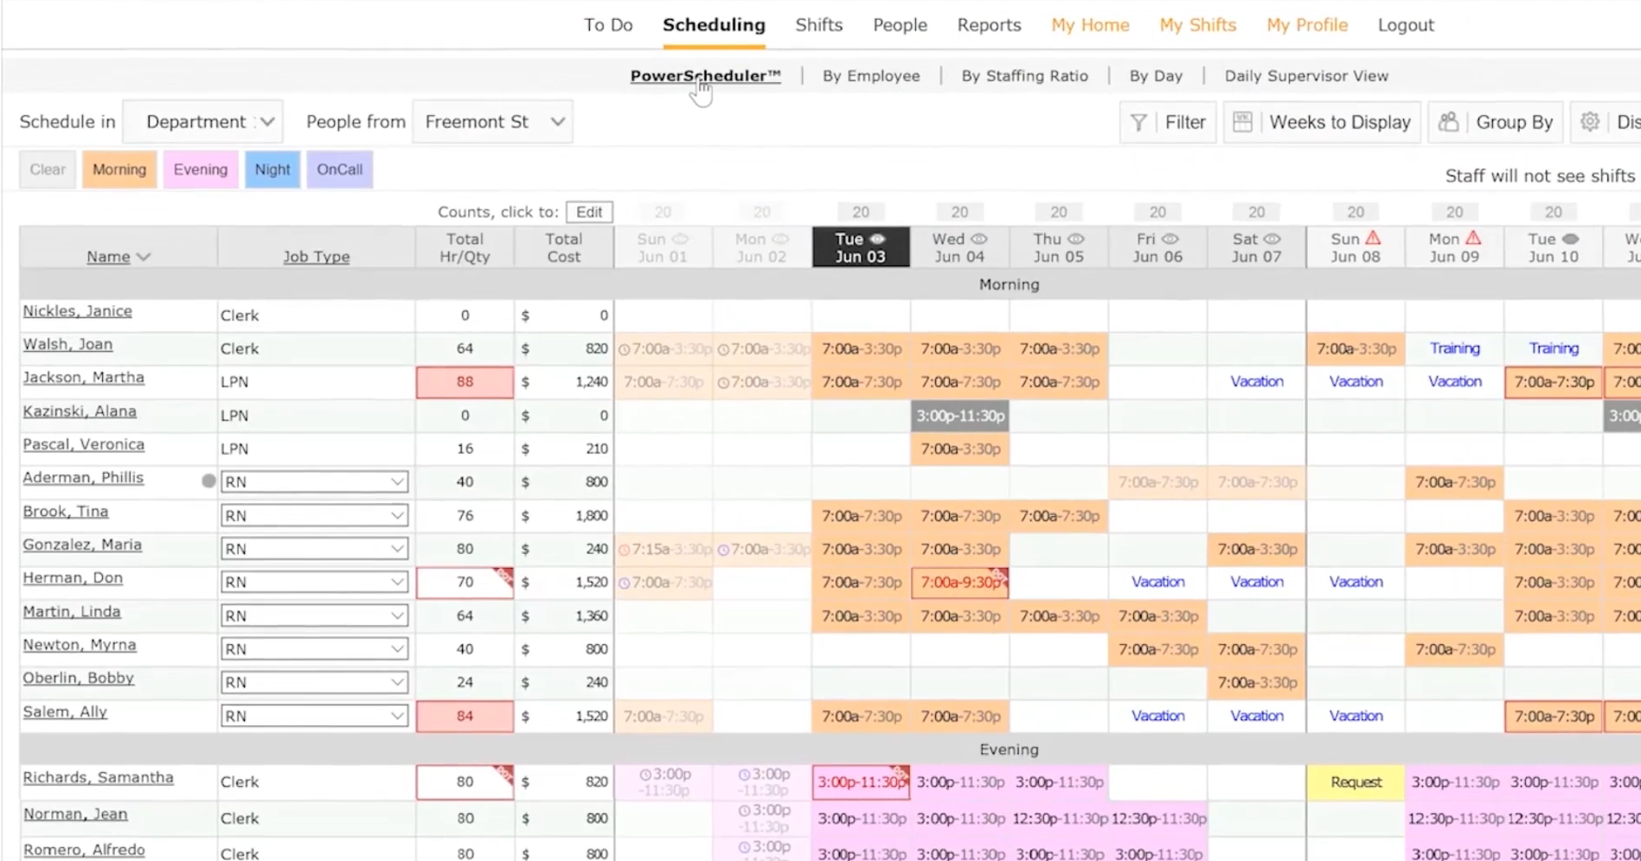Open the Display settings gear icon
Image resolution: width=1641 pixels, height=861 pixels.
(x=1590, y=122)
